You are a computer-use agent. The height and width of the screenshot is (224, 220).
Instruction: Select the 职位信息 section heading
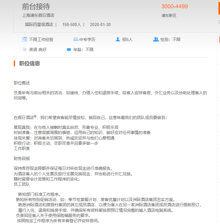click(x=29, y=64)
